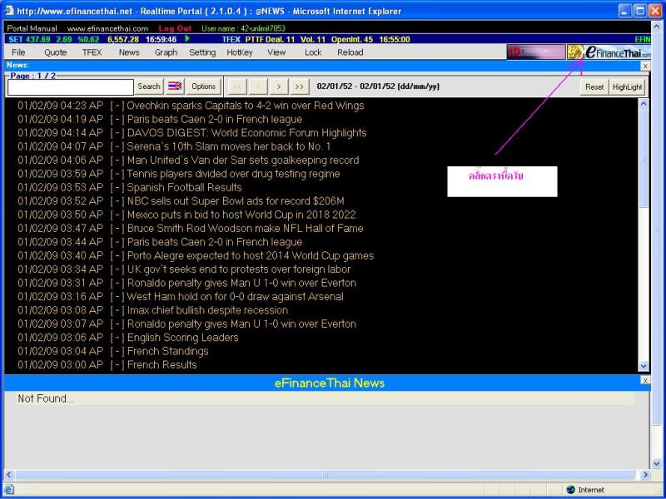Click the IE icon in title bar

point(9,10)
